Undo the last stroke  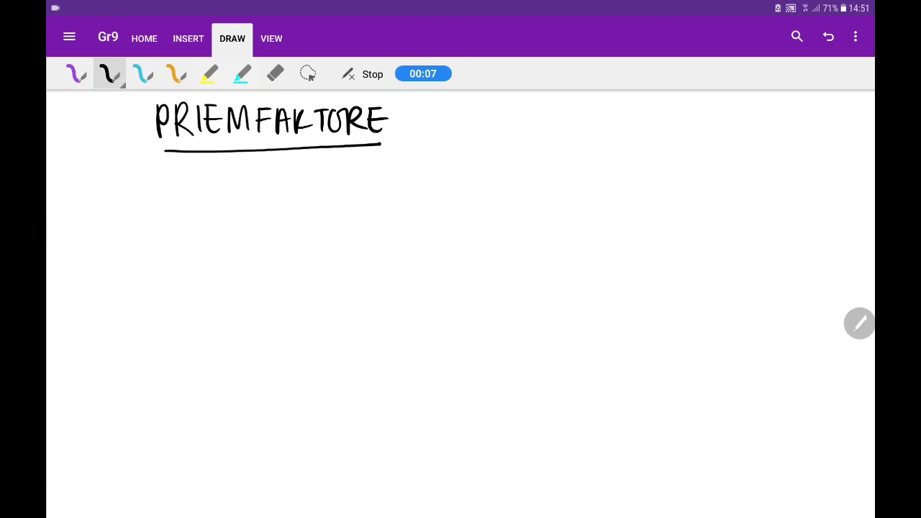(x=828, y=37)
